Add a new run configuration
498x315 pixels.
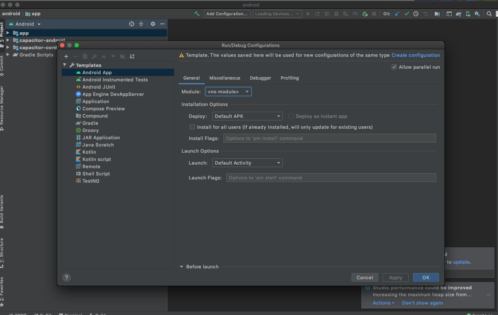[66, 57]
